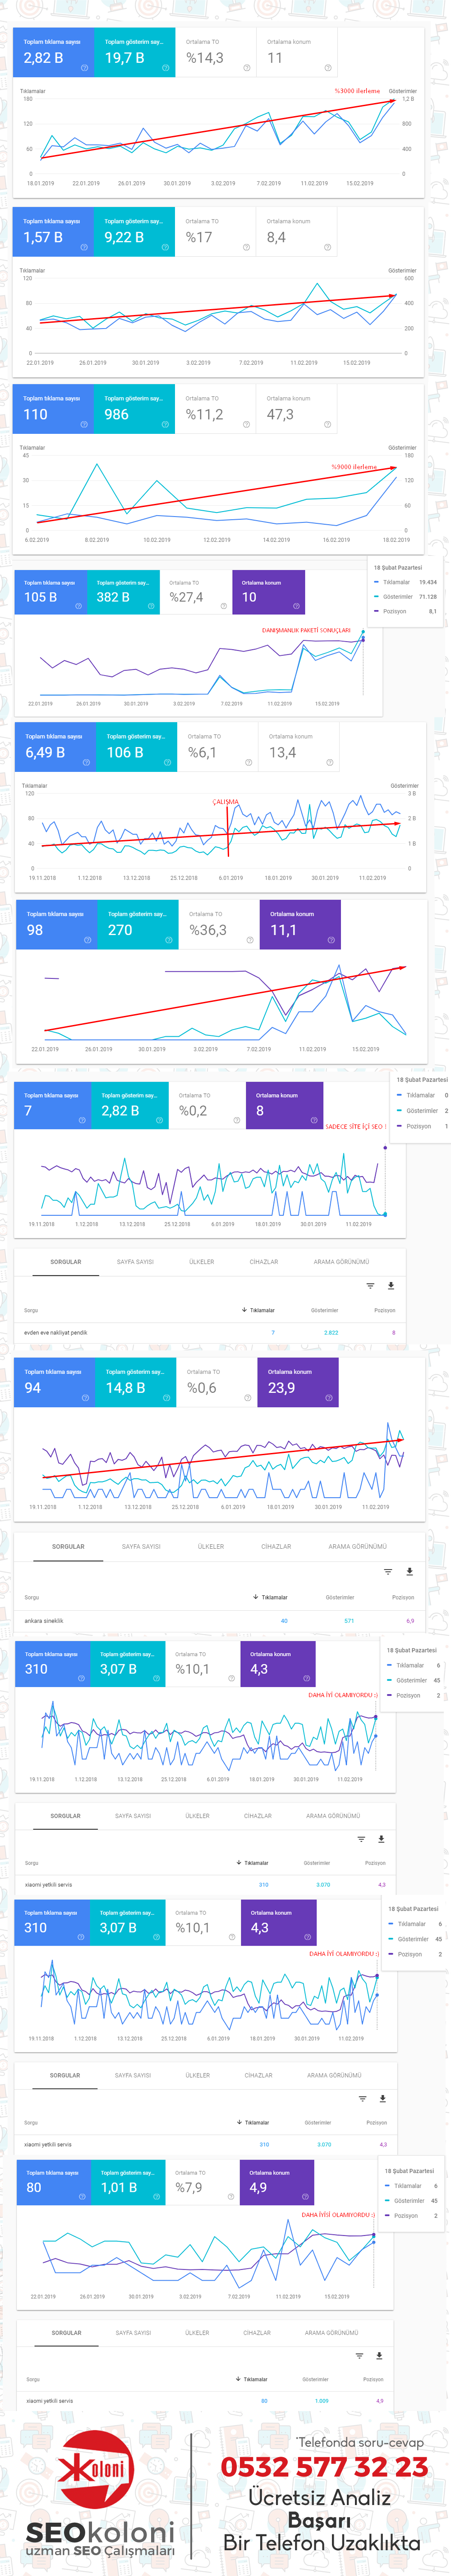Open the help icon on the %17 card
Image resolution: width=451 pixels, height=2576 pixels.
pyautogui.click(x=246, y=247)
